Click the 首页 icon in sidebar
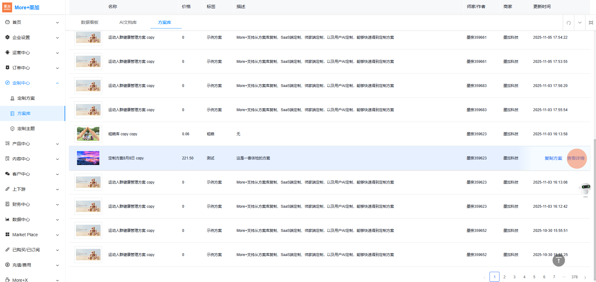The image size is (596, 282). click(x=7, y=22)
